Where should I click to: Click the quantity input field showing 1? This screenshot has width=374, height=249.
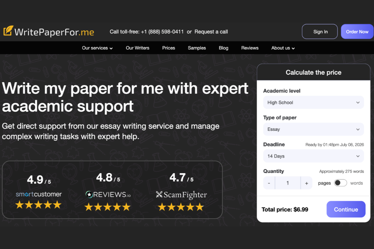tap(288, 183)
